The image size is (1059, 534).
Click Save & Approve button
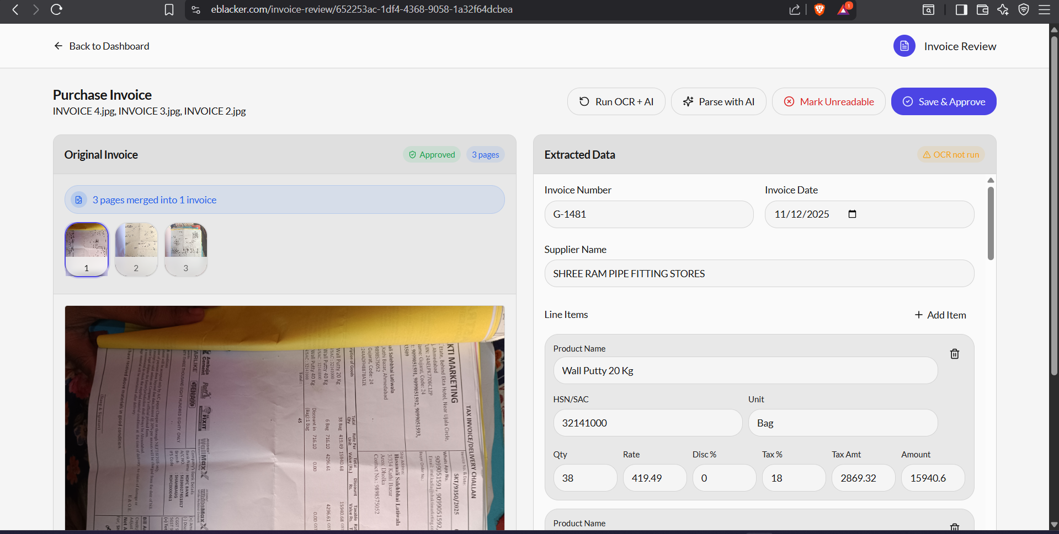[x=944, y=101]
